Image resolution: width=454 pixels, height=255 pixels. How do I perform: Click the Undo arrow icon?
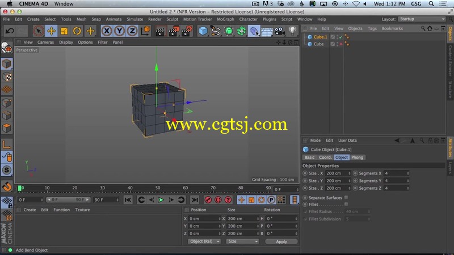[10, 31]
